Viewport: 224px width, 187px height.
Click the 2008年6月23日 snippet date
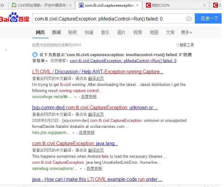[45, 121]
